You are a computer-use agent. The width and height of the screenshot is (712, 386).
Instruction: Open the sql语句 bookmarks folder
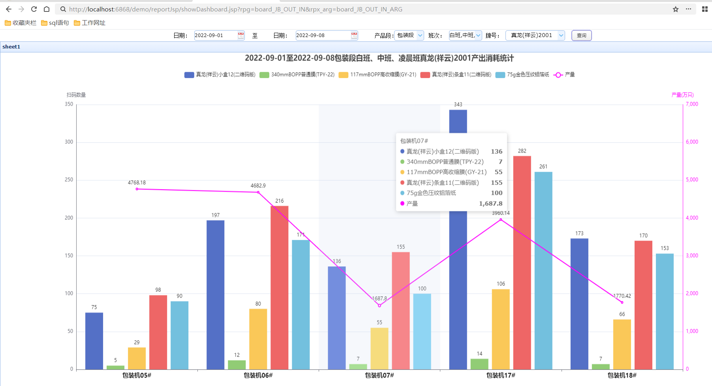click(x=55, y=23)
